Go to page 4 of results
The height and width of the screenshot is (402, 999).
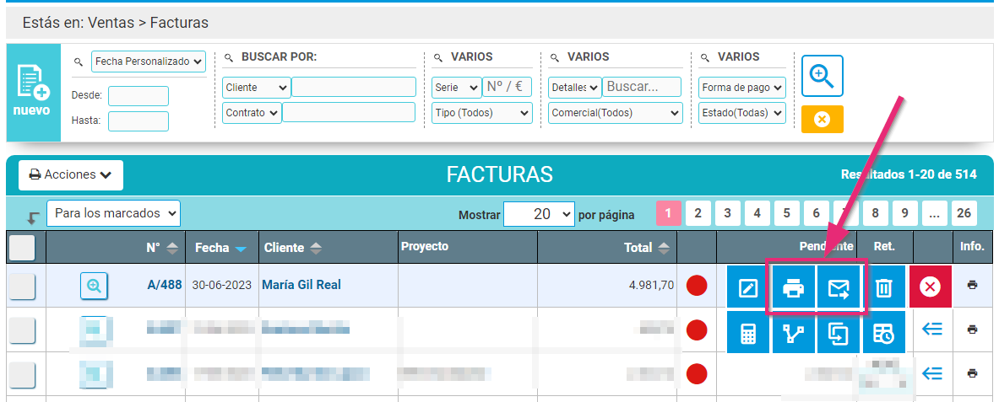click(757, 213)
